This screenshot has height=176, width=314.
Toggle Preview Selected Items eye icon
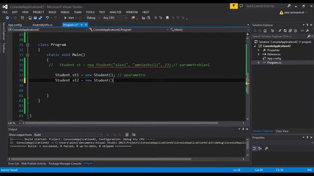302,31
